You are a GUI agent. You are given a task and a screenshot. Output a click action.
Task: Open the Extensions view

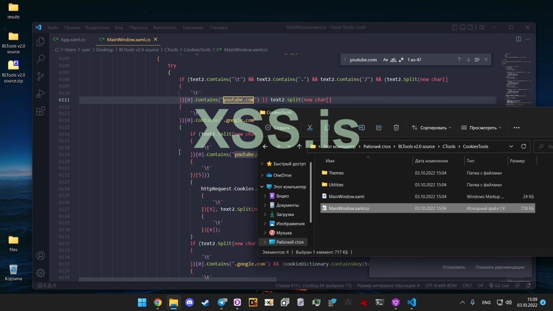tap(41, 111)
